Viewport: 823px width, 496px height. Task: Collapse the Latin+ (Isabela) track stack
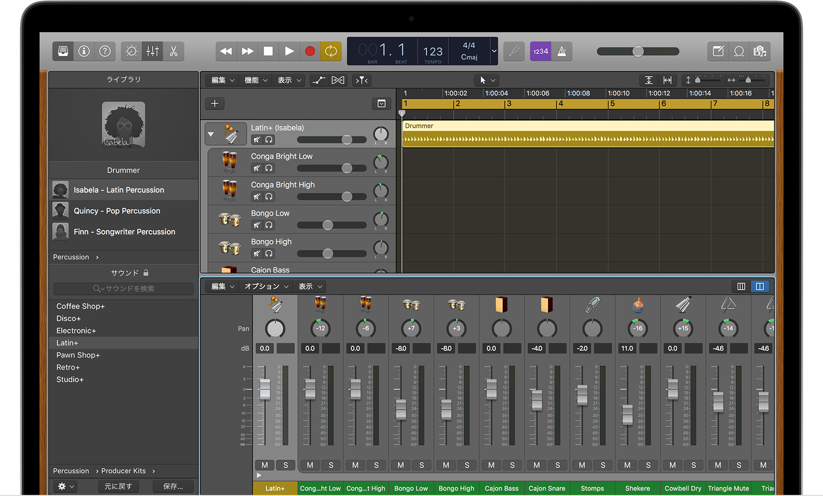coord(211,133)
